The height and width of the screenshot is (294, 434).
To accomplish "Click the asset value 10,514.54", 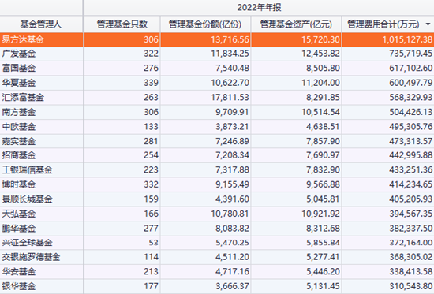I will point(320,112).
